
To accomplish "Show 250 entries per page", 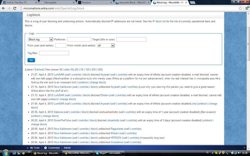I will tap(94, 69).
